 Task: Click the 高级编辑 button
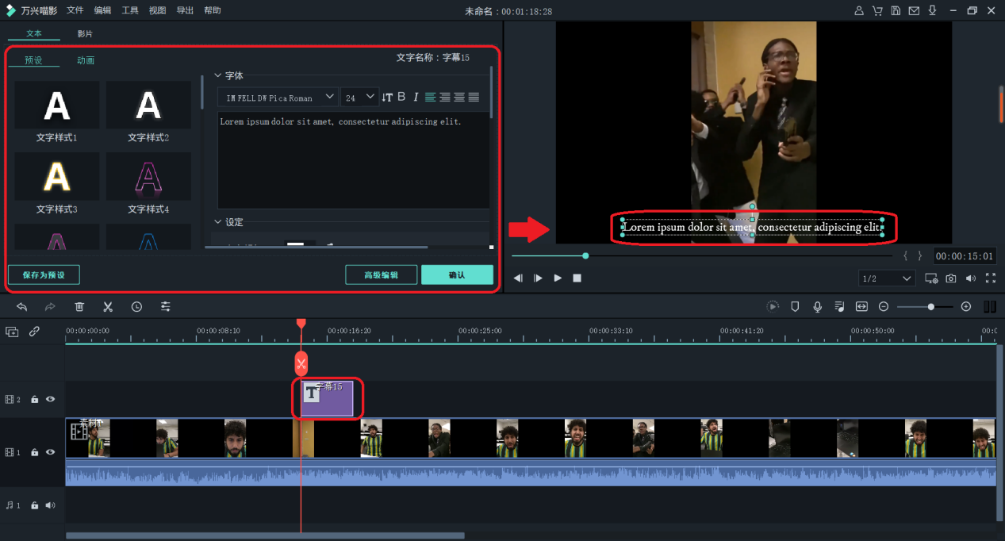tap(381, 274)
